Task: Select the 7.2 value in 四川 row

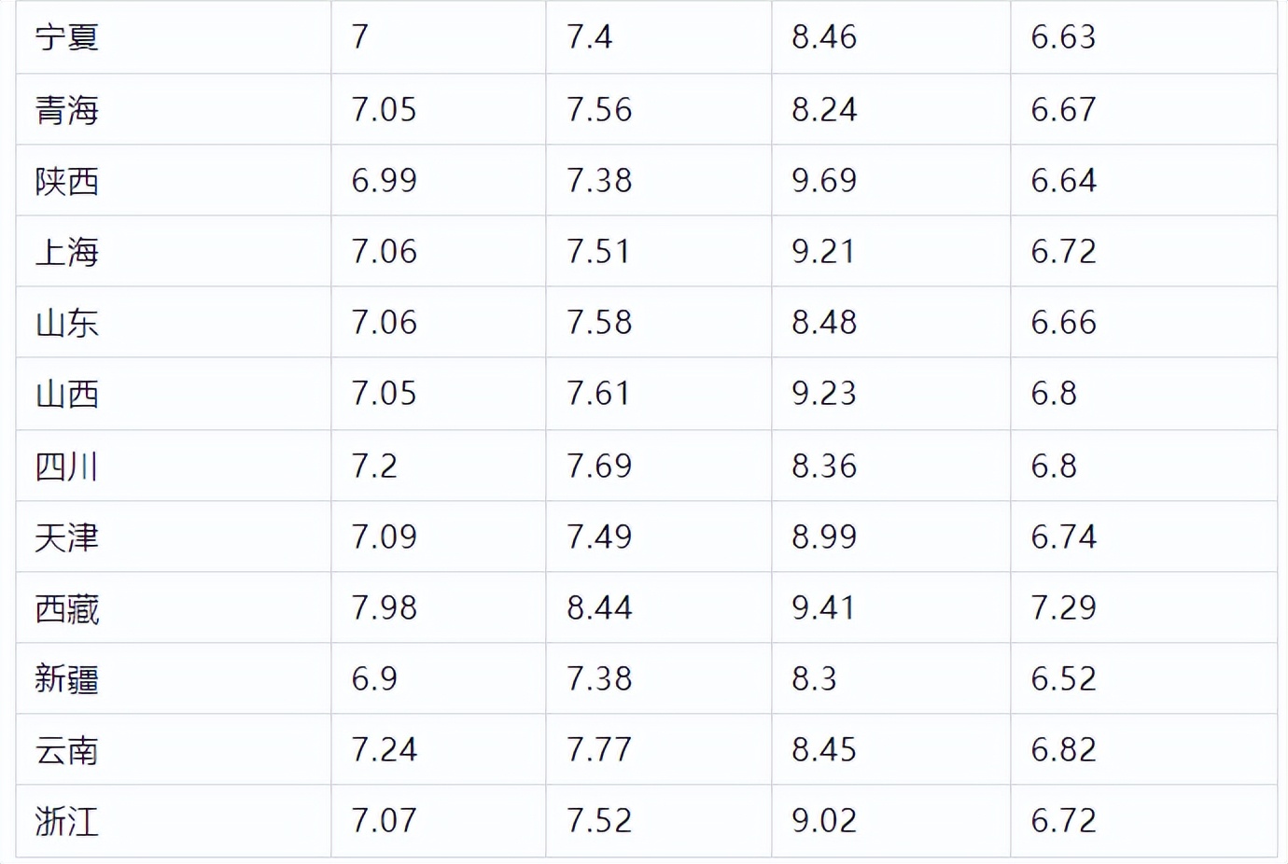Action: pos(374,466)
